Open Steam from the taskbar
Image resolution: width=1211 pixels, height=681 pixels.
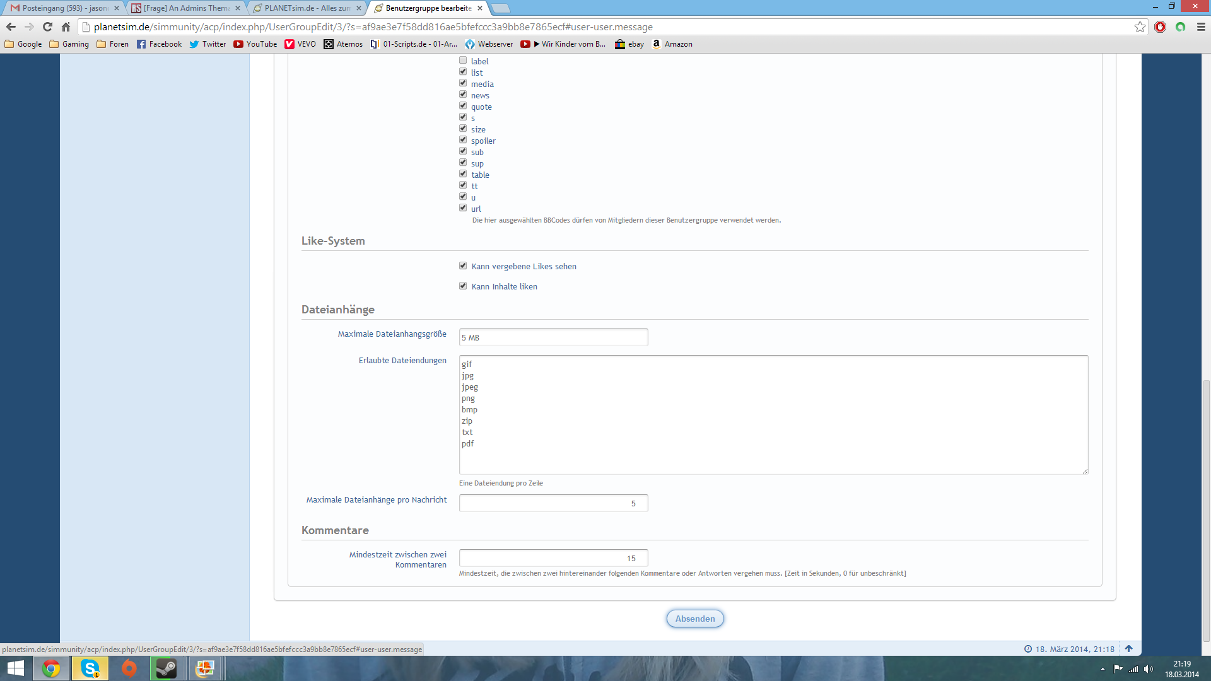167,668
